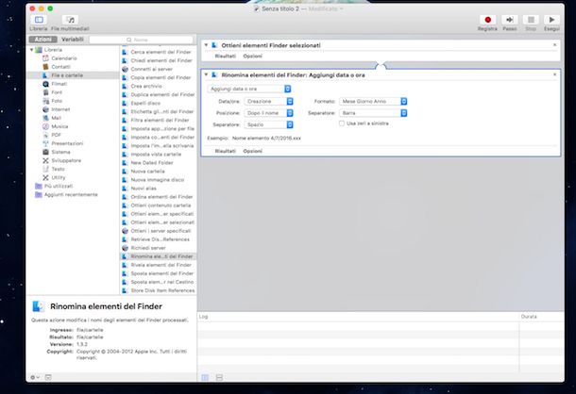576x394 pixels.
Task: Remove Ottieni elementi Finder selezionati action
Action: [554, 44]
